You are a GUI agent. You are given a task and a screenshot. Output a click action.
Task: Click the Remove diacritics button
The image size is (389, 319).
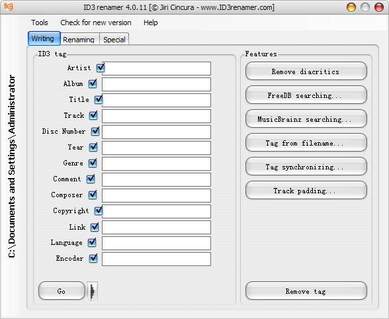[x=306, y=71]
